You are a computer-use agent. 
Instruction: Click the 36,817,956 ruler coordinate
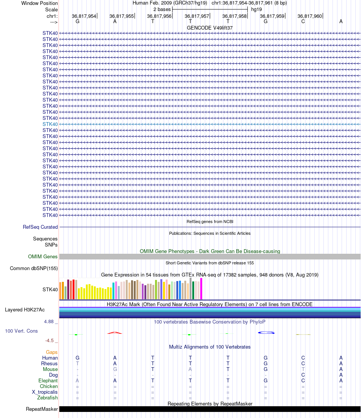(x=159, y=16)
